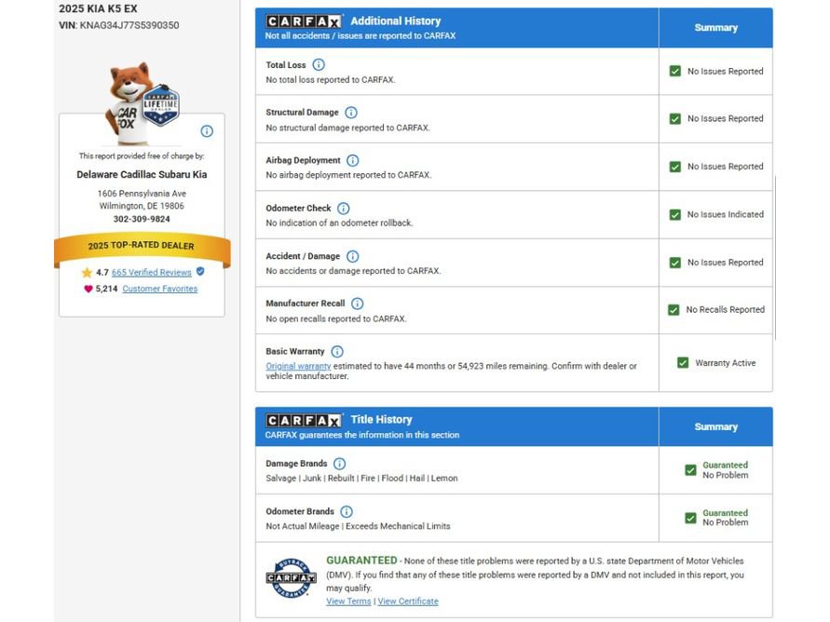The image size is (830, 622).
Task: Open the Structural Damage info icon
Action: pos(351,112)
